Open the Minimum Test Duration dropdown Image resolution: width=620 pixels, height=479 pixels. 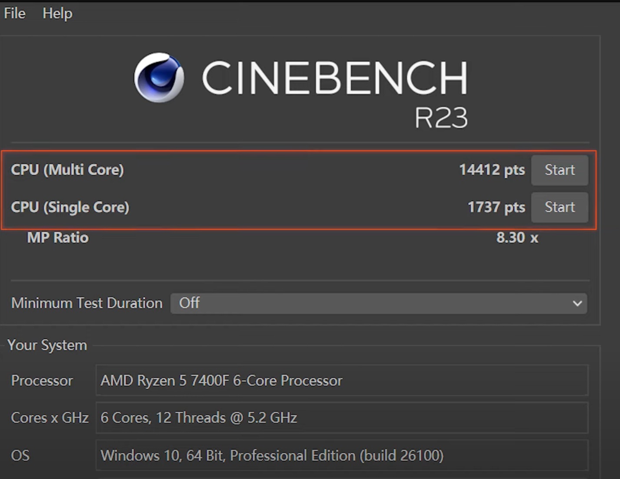(x=379, y=303)
